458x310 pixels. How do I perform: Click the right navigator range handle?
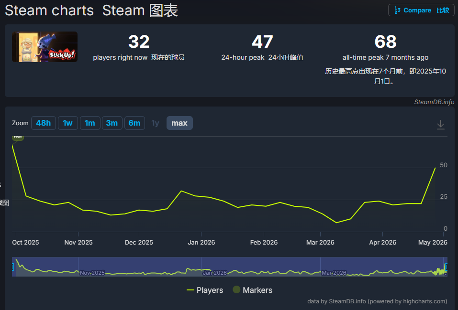coord(446,267)
